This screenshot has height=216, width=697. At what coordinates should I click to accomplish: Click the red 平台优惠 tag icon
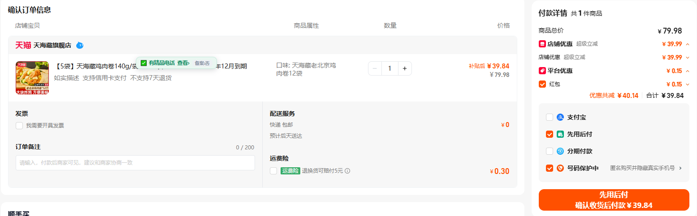tap(542, 71)
